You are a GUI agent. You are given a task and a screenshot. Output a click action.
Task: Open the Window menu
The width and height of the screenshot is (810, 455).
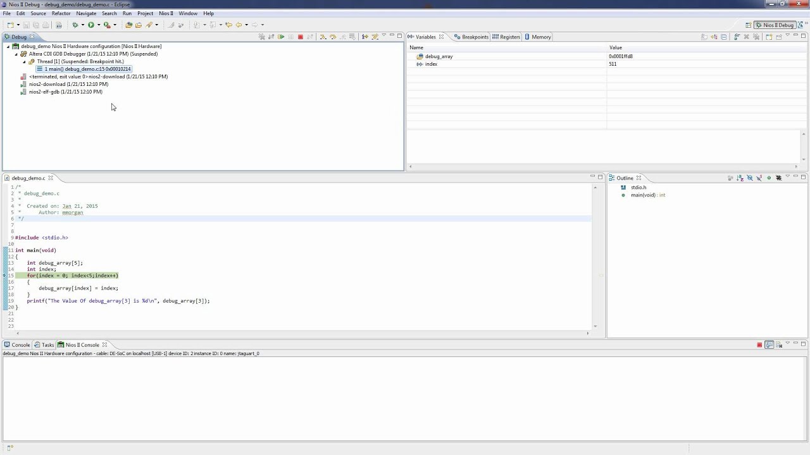pyautogui.click(x=188, y=13)
